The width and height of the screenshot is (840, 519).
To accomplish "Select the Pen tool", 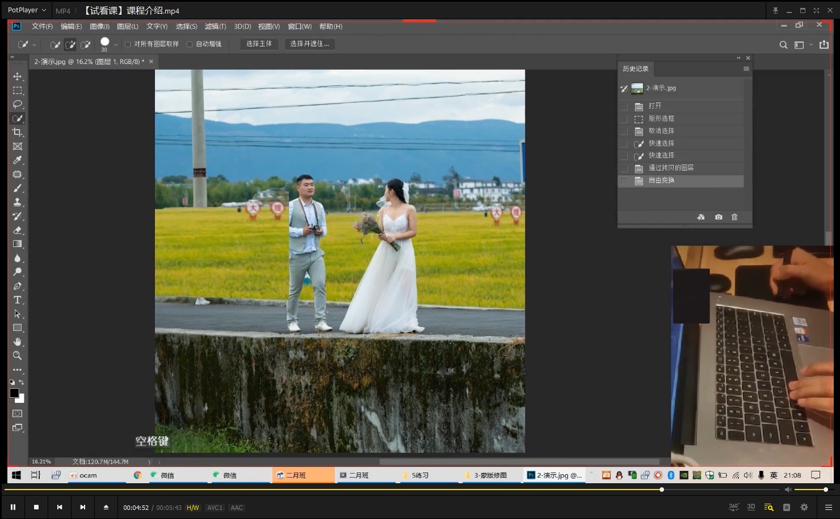I will point(18,286).
